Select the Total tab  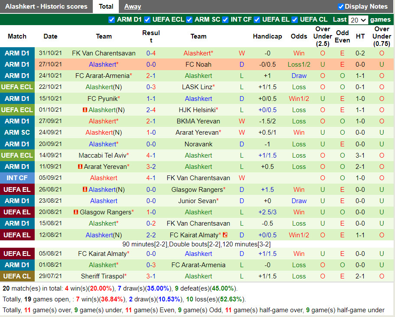106,6
